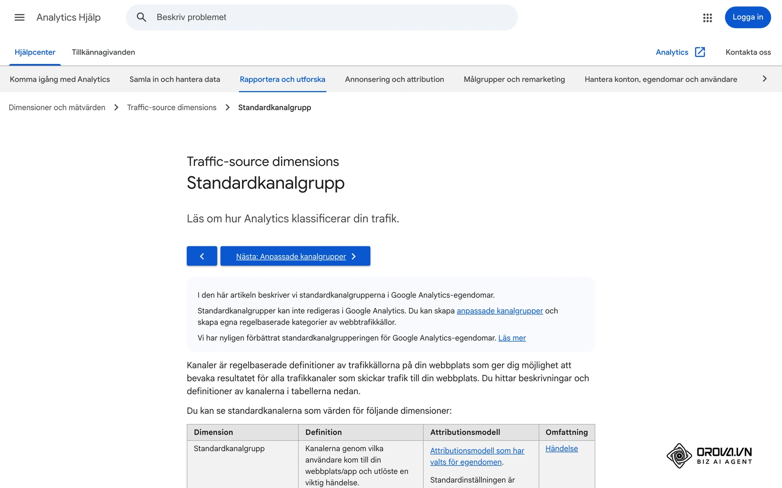Open the 'Händelse' link in the table
This screenshot has height=488, width=782.
(562, 448)
